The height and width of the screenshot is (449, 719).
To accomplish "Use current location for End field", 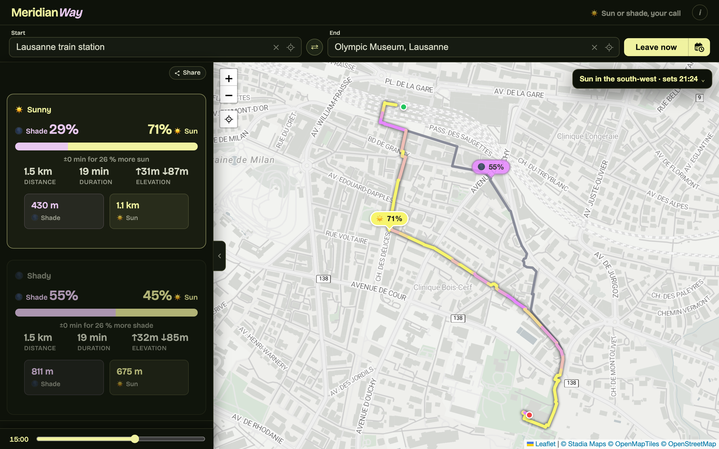I will (x=609, y=47).
